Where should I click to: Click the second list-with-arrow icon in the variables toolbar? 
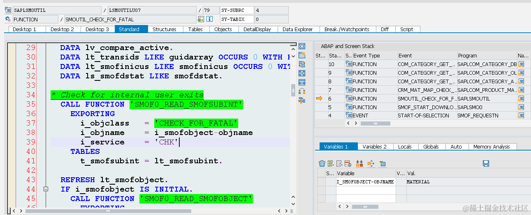pos(339,164)
